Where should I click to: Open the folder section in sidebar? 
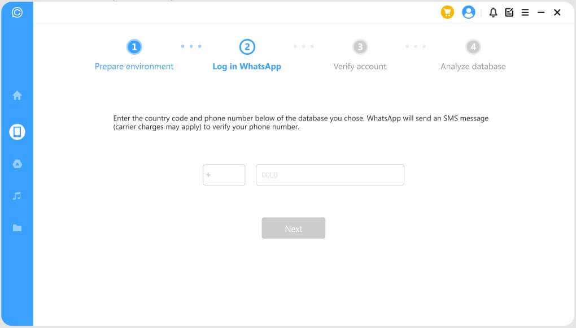click(18, 228)
